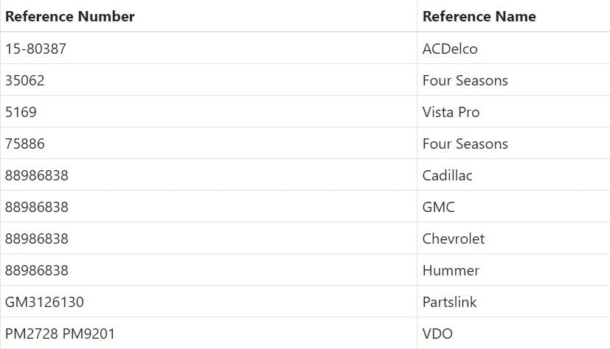This screenshot has height=349, width=610.
Task: Click Four Seasons in the 35062 row
Action: point(465,80)
